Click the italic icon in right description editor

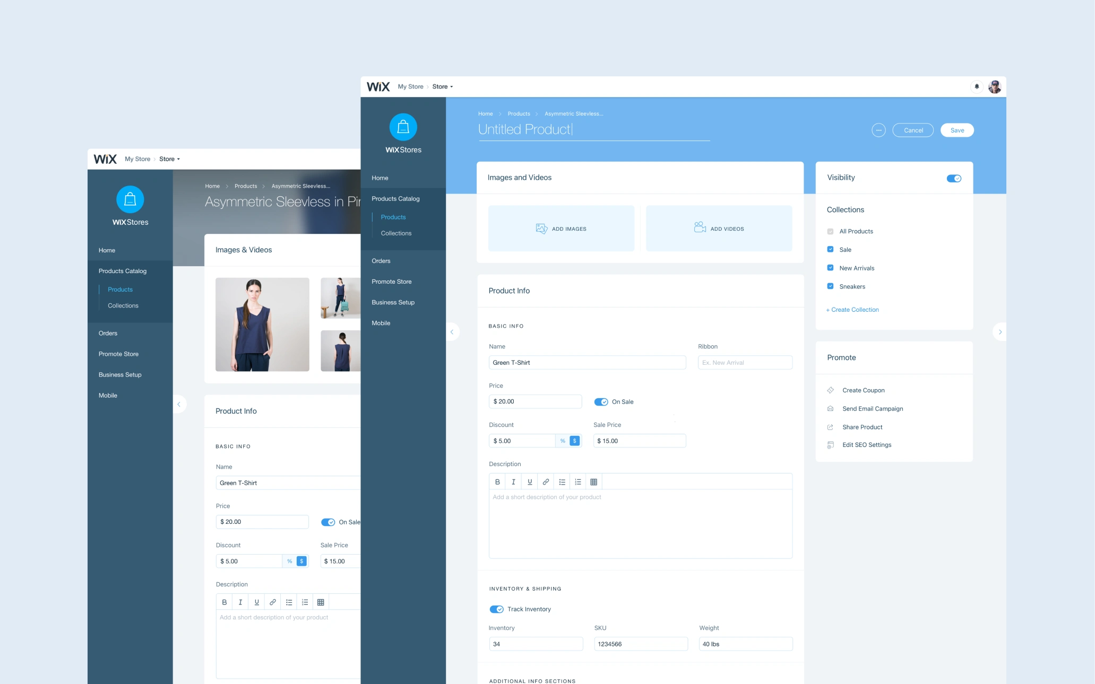coord(513,482)
